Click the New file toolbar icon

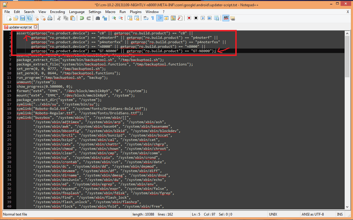[9, 18]
